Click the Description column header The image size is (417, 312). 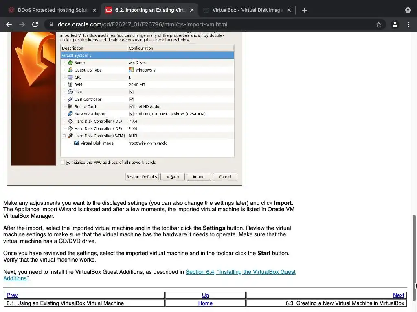click(x=94, y=48)
